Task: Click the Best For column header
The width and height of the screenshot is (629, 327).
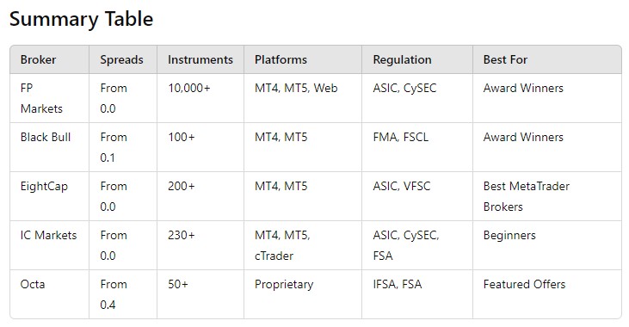Action: pos(505,59)
